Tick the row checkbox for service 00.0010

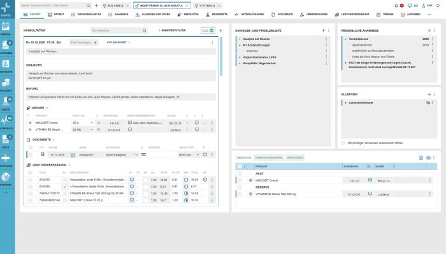pos(31,180)
